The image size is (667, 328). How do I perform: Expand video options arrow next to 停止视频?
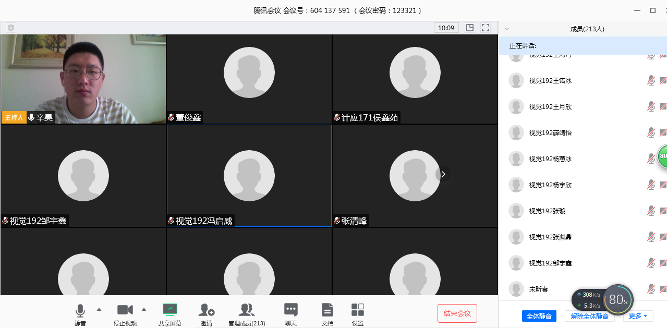144,309
